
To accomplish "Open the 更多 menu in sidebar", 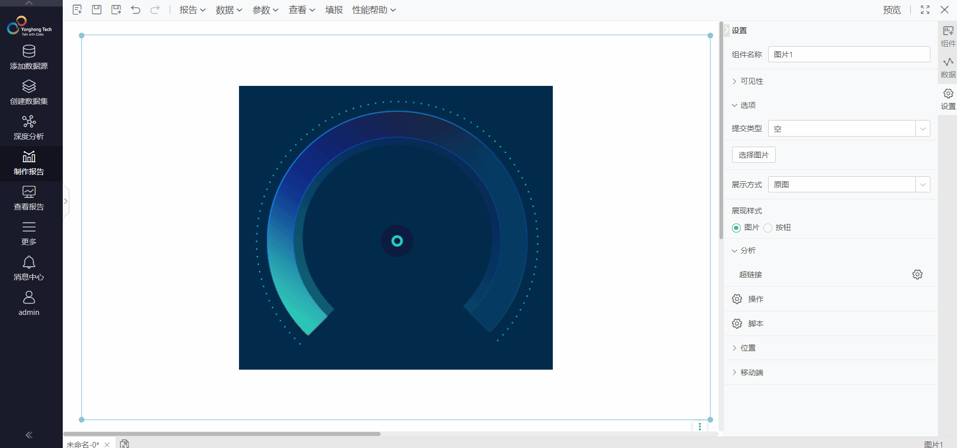I will 29,234.
